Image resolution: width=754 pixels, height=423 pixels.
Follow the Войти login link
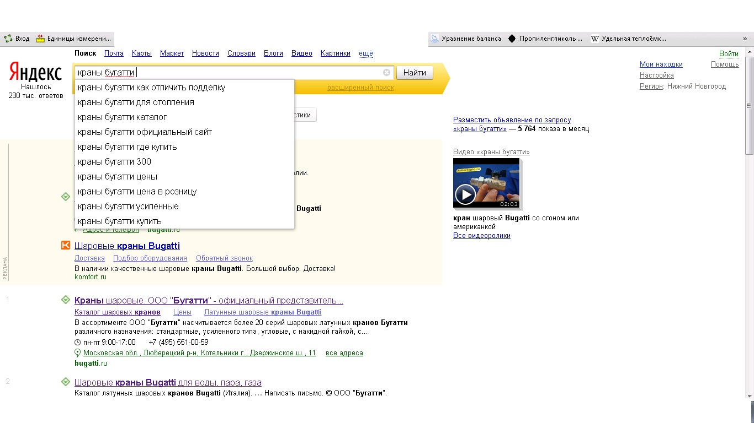729,53
